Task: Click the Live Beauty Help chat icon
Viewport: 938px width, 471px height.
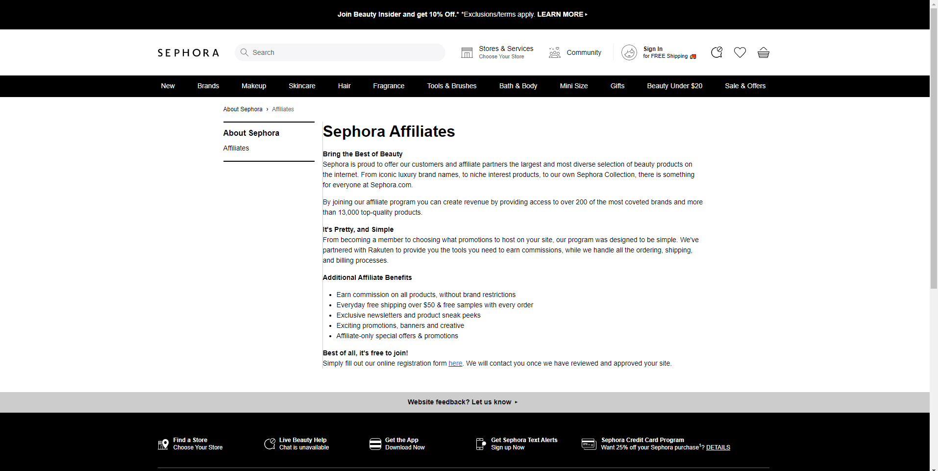Action: coord(269,444)
